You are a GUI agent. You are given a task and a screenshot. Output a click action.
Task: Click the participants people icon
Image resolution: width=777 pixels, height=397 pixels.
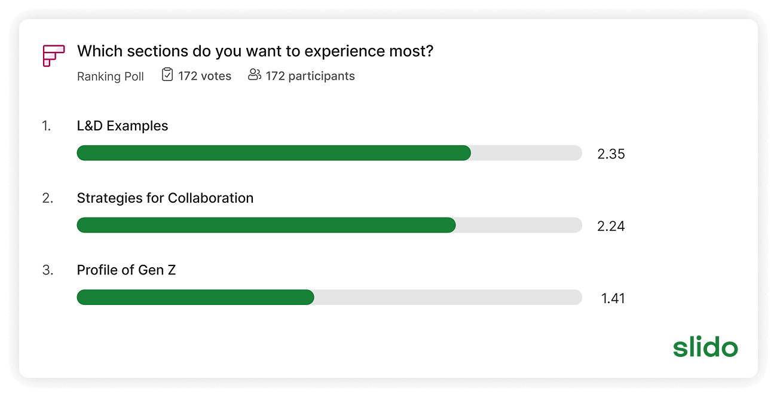coord(255,75)
